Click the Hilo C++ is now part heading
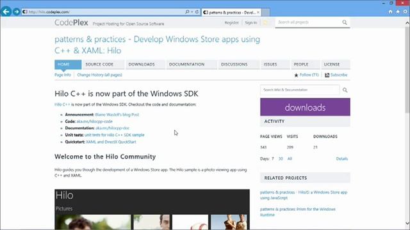Screen dimensions: 410x230 click(126, 94)
